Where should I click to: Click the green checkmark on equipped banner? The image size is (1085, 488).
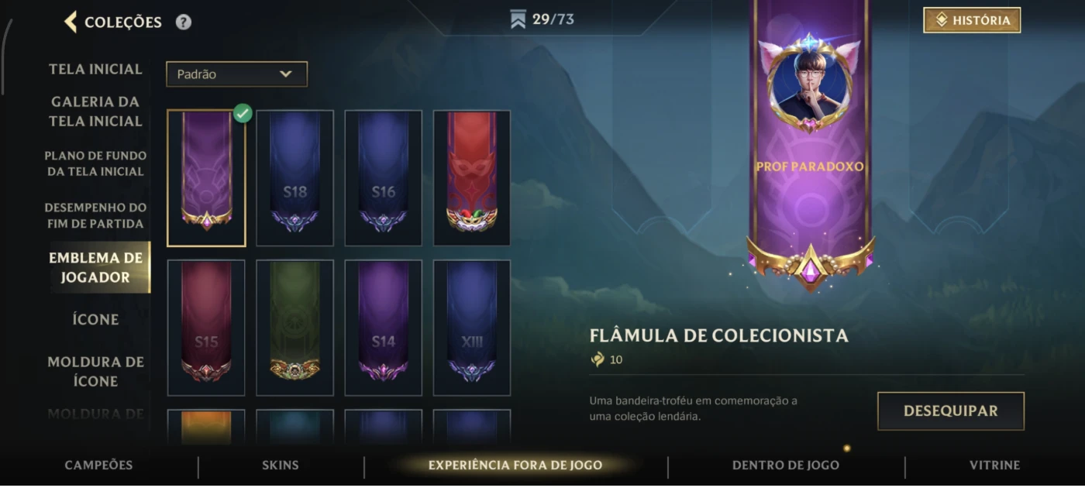click(x=243, y=114)
